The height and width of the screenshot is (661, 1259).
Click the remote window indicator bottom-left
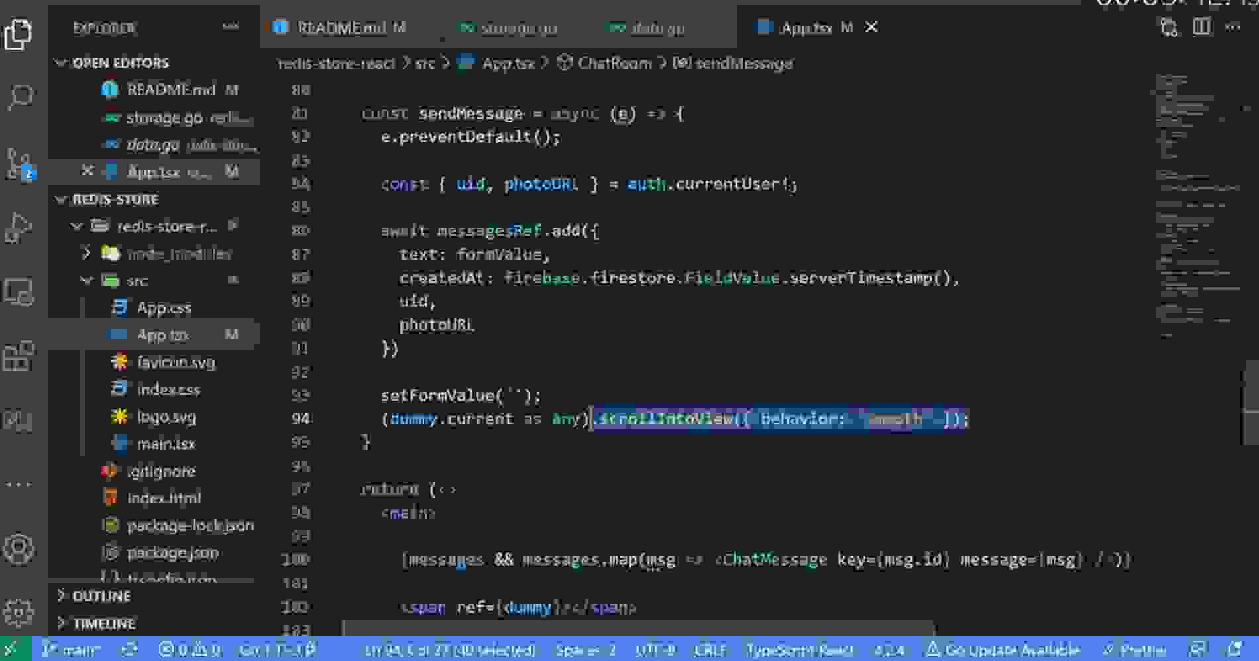(x=13, y=649)
